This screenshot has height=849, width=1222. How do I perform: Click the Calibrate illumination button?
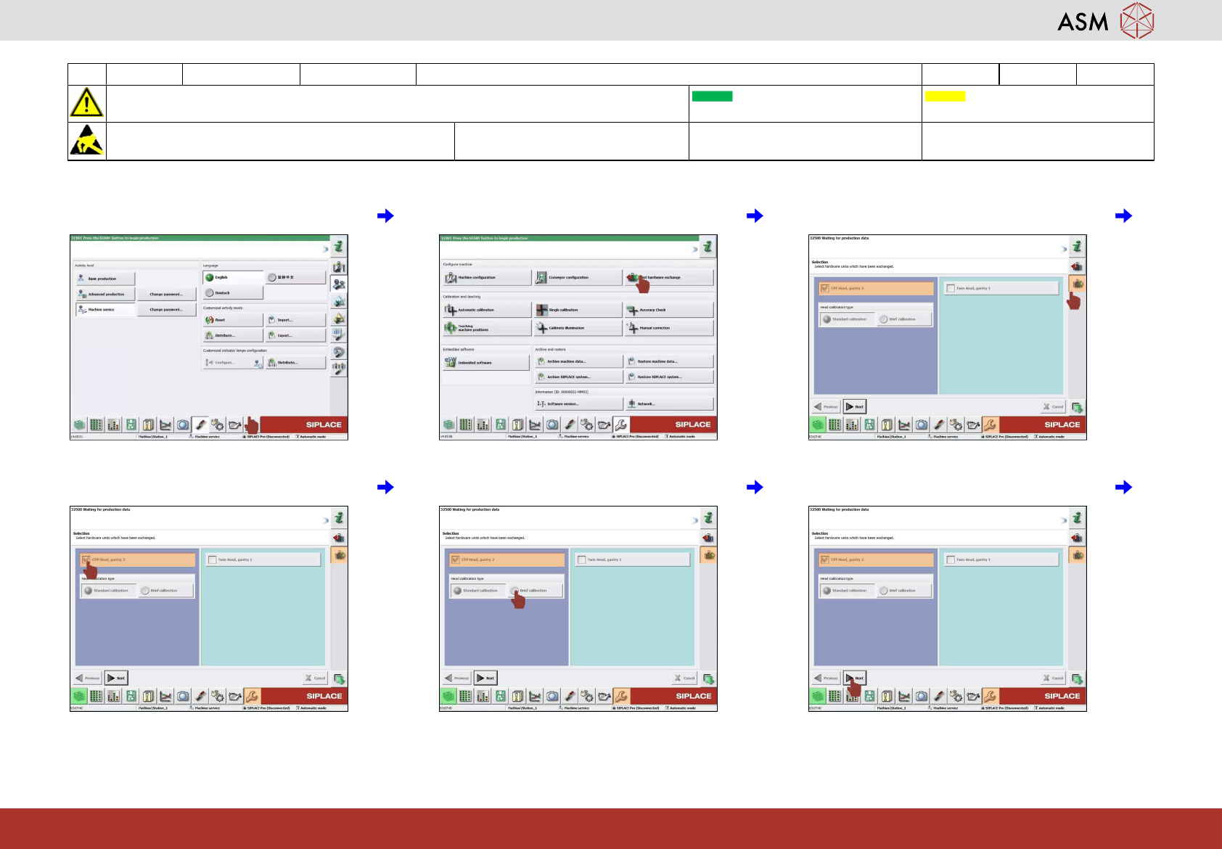click(x=578, y=328)
